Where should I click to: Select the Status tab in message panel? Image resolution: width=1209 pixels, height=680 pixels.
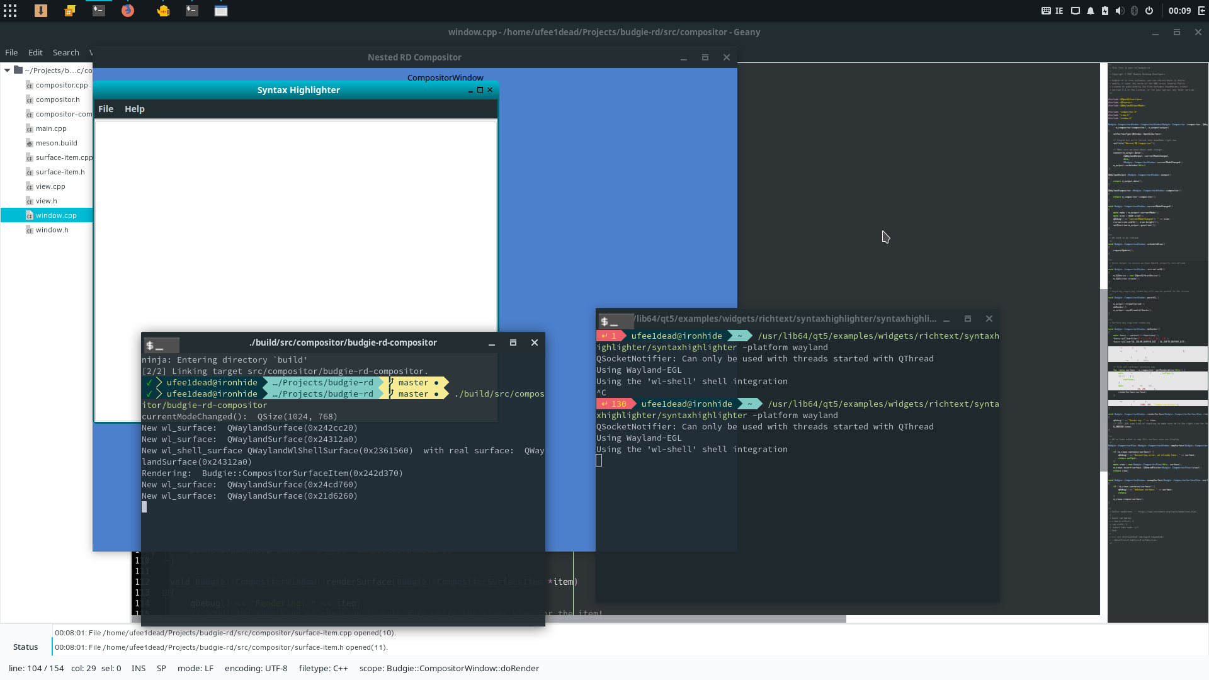tap(25, 647)
